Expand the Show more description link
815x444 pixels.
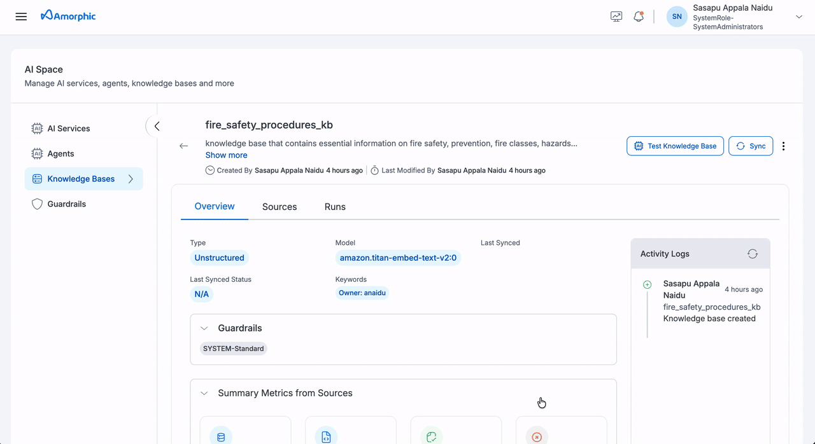pyautogui.click(x=226, y=155)
